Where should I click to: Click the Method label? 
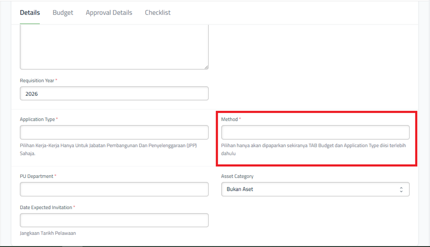229,120
